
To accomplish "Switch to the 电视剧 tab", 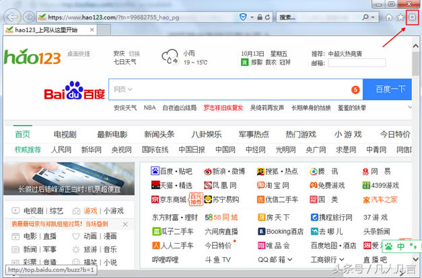I will [x=67, y=134].
